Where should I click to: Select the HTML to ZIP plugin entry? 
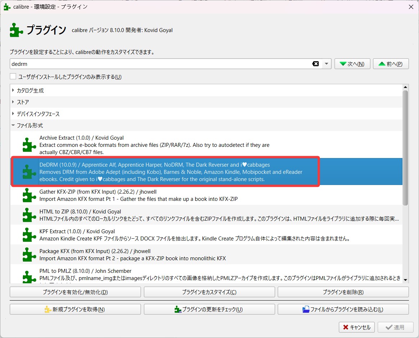[x=216, y=215]
